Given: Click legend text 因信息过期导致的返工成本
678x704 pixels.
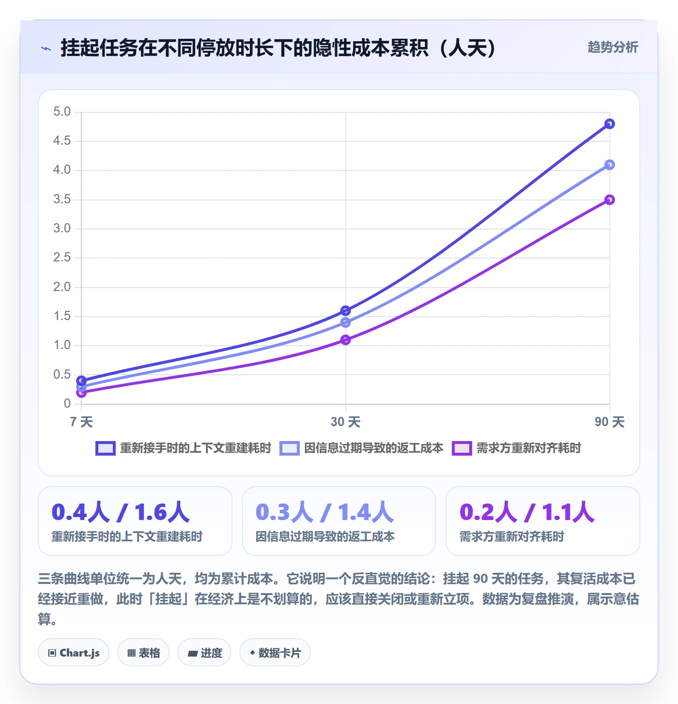Looking at the screenshot, I should (374, 448).
